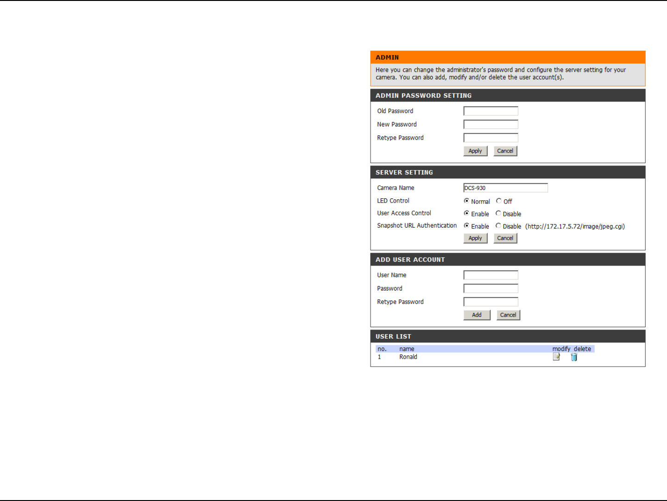Click Cancel in Add User Account
Image resolution: width=667 pixels, height=501 pixels.
[508, 315]
